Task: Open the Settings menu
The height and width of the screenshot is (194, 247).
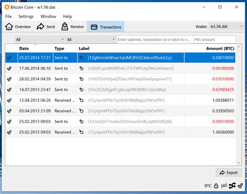Action: tap(26, 17)
